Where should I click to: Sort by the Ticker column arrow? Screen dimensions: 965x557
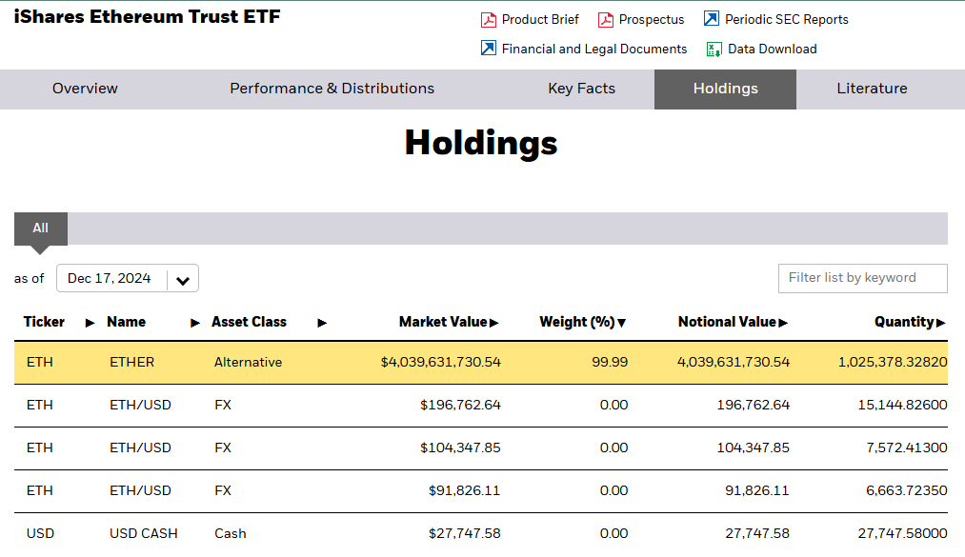click(90, 323)
